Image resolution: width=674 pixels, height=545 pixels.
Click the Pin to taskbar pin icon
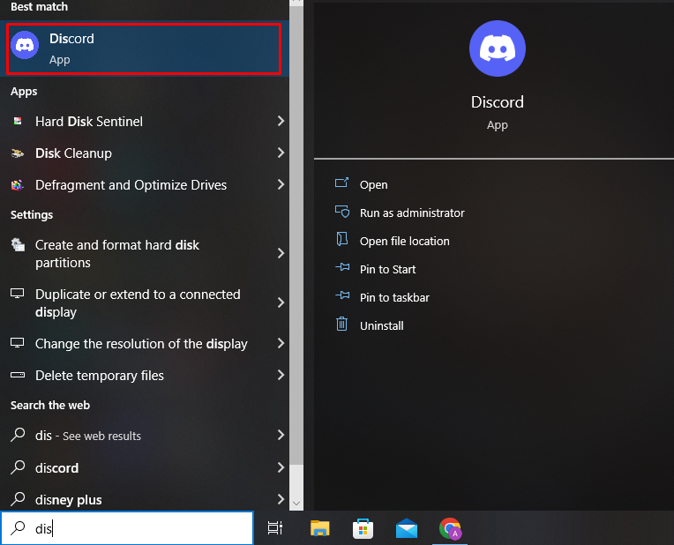pyautogui.click(x=342, y=295)
